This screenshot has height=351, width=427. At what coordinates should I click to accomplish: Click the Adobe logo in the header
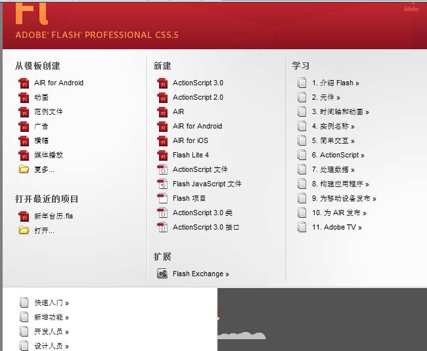[411, 9]
